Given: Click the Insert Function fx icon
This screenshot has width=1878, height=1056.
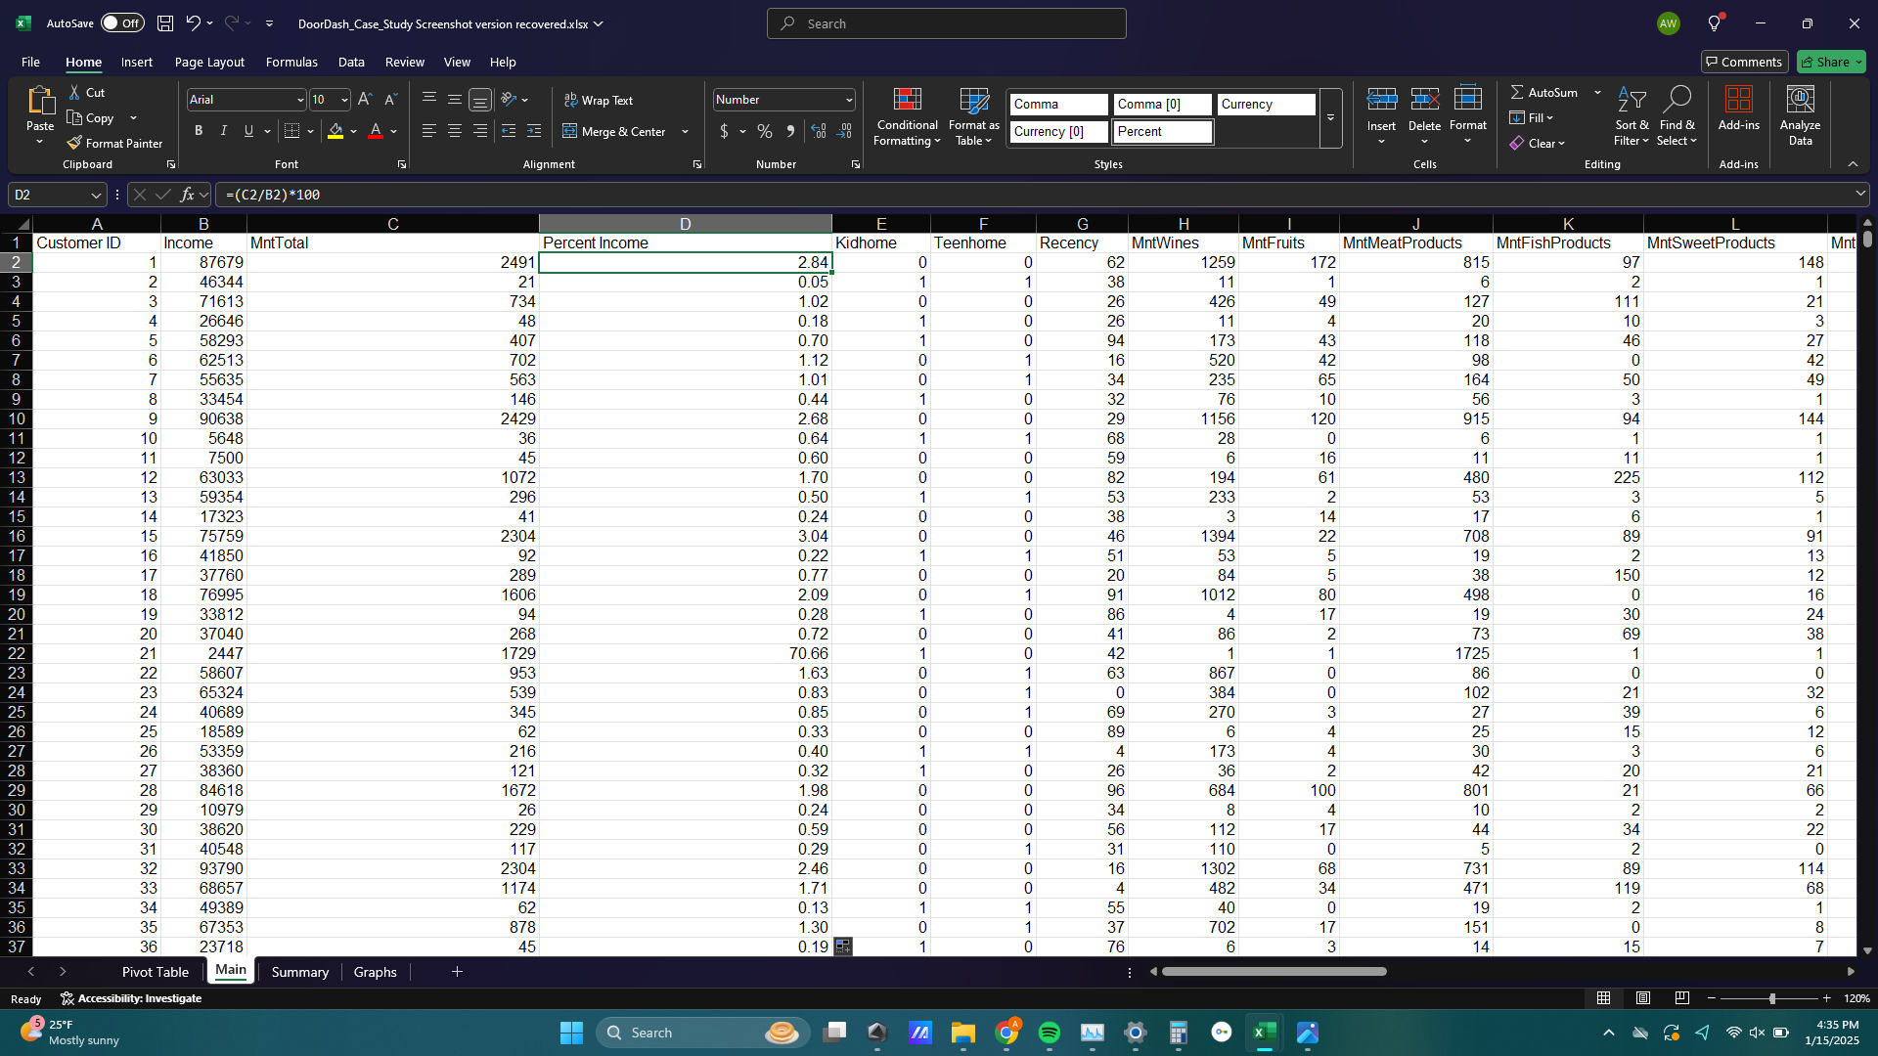Looking at the screenshot, I should [x=188, y=195].
